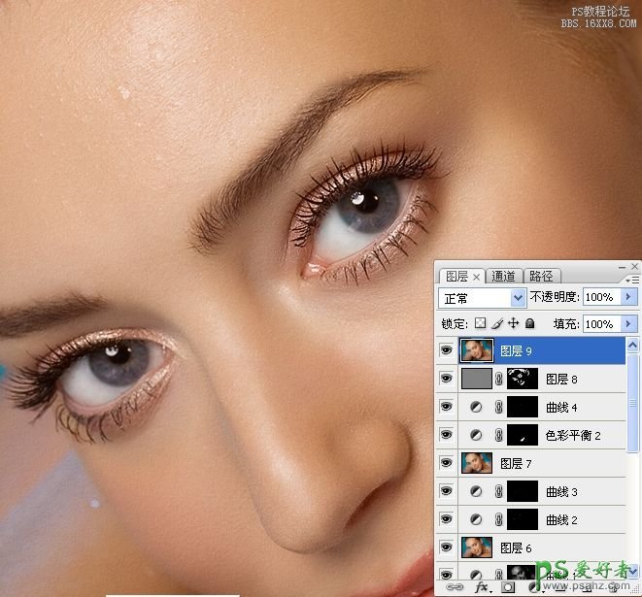Click the 图层 8 layer name

(x=561, y=380)
